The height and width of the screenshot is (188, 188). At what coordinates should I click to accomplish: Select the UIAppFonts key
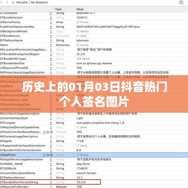point(8,155)
